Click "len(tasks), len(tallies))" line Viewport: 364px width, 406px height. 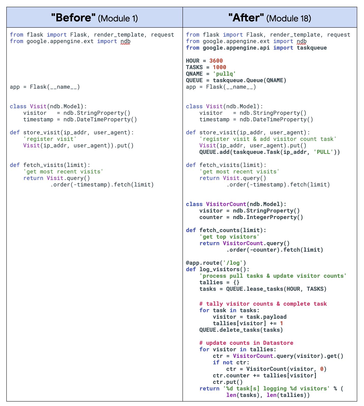tap(268, 395)
